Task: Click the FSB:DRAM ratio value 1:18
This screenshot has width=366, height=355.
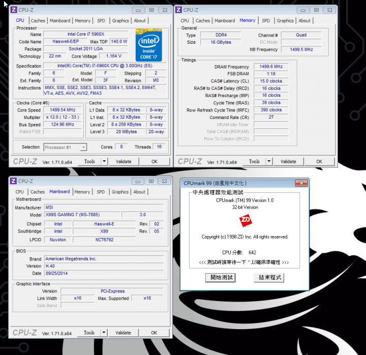Action: coord(271,74)
